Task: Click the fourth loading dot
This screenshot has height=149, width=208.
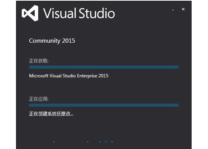Action: (106, 142)
